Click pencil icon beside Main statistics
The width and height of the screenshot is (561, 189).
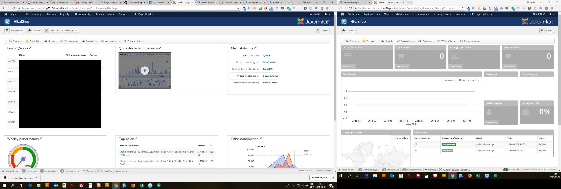[x=255, y=48]
